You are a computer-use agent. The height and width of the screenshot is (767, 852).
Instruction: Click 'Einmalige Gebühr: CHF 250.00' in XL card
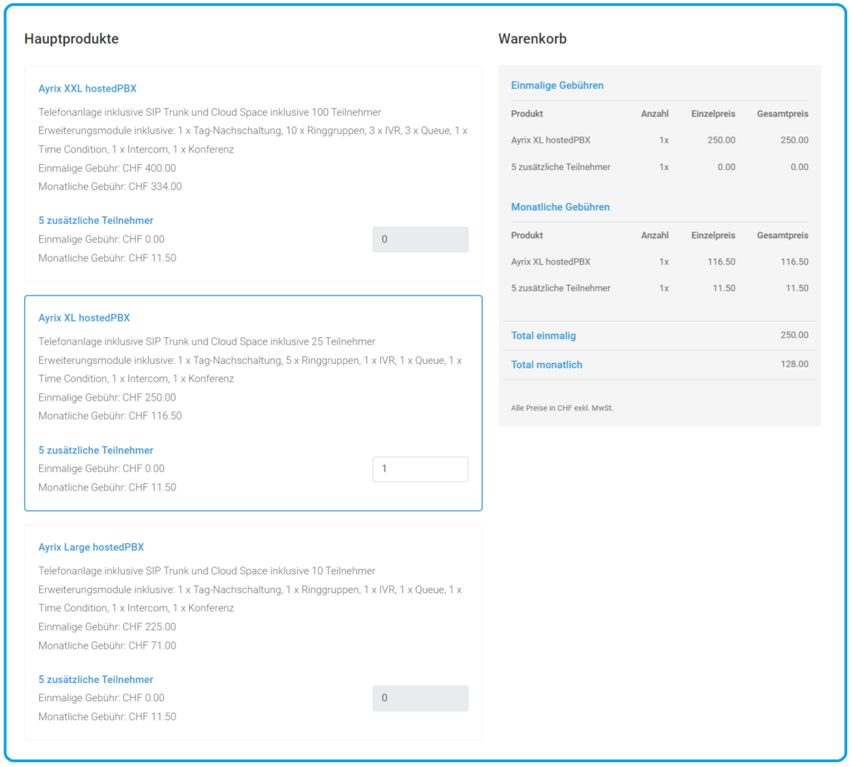point(107,397)
